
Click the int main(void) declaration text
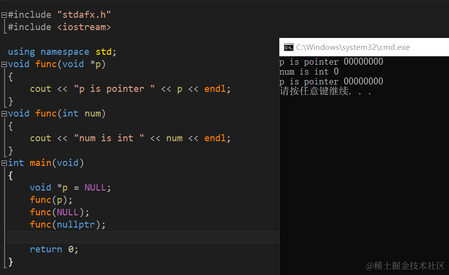tap(46, 163)
